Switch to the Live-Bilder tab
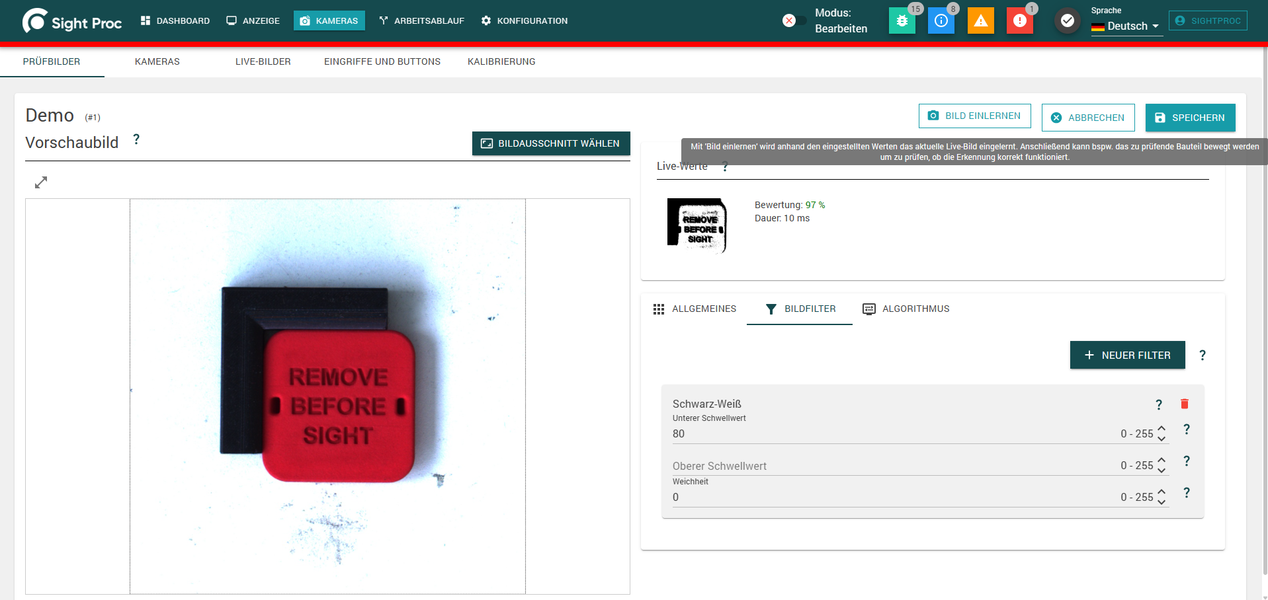The height and width of the screenshot is (600, 1268). click(263, 61)
